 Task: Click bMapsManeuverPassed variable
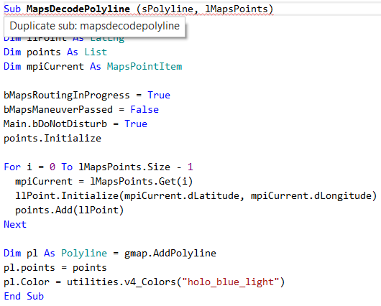click(x=58, y=110)
